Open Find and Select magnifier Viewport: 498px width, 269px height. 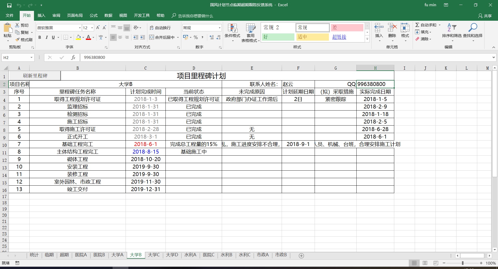click(473, 33)
